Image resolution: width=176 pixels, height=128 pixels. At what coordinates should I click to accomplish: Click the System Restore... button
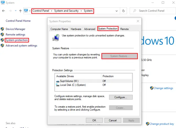pyautogui.click(x=120, y=56)
